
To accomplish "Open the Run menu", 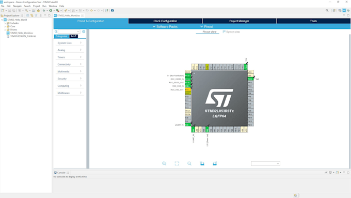I will 44,6.
